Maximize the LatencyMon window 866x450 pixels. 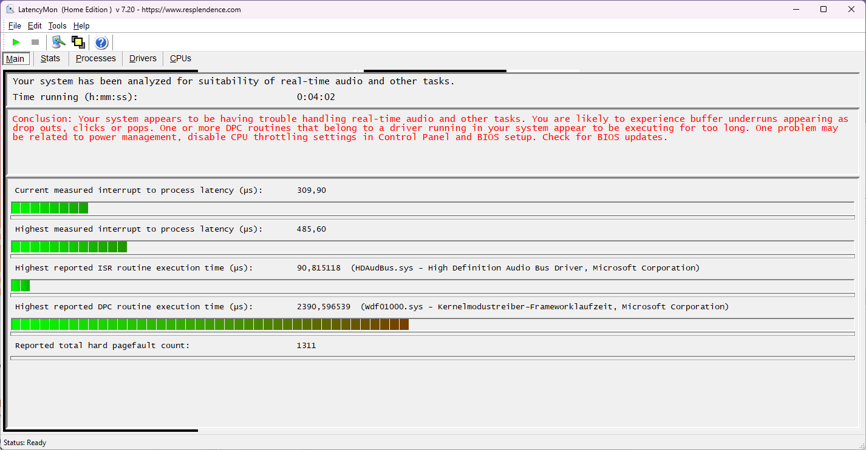coord(823,9)
